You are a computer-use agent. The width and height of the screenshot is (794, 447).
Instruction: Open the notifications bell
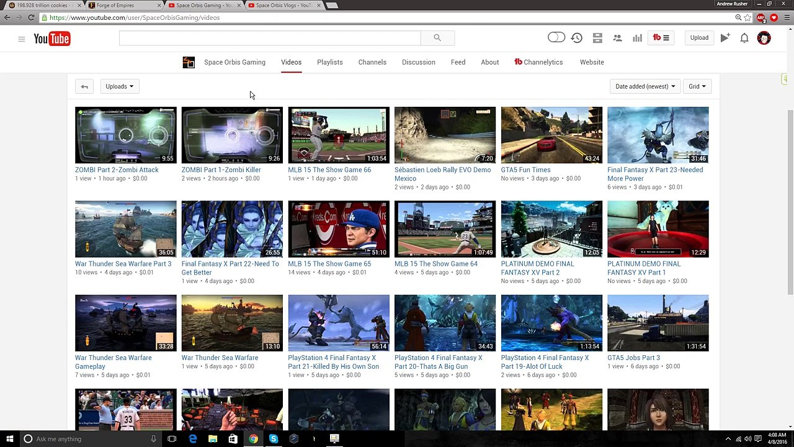click(x=744, y=38)
